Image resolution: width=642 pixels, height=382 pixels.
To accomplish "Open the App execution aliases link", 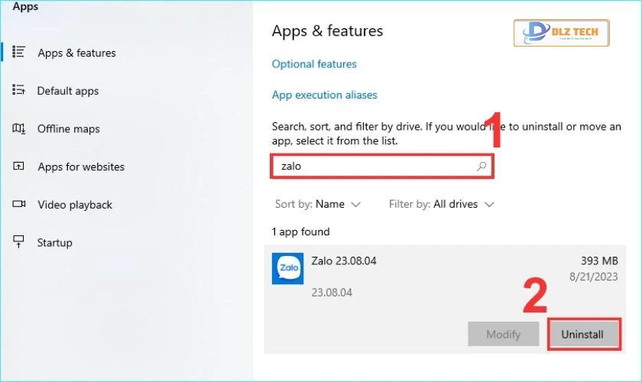I will coord(324,95).
